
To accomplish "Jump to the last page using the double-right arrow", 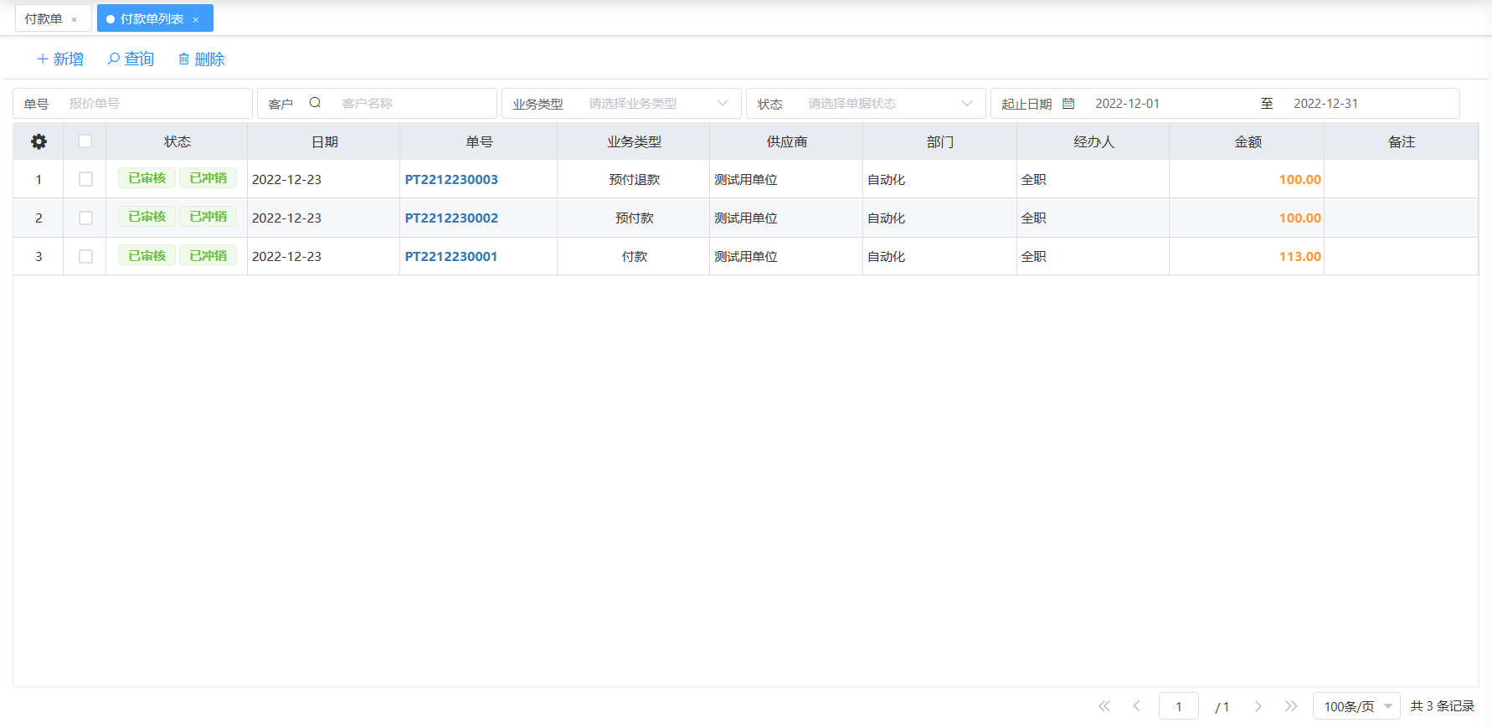I will click(1290, 706).
